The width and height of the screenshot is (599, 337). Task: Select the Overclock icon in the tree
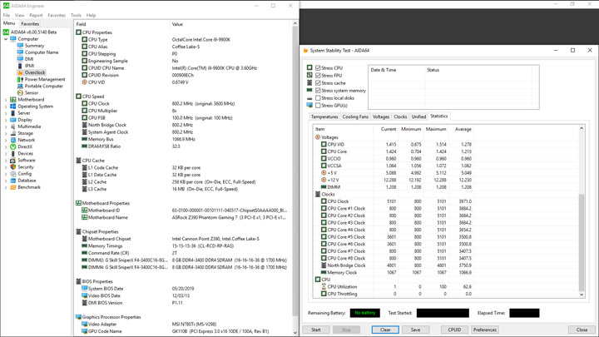21,72
